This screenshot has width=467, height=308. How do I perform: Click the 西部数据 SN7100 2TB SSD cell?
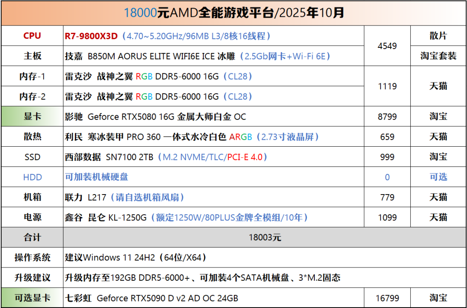click(x=166, y=157)
